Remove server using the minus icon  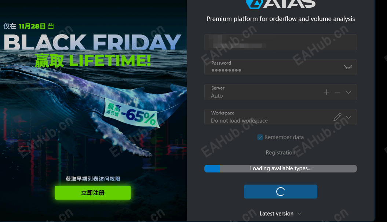click(337, 92)
